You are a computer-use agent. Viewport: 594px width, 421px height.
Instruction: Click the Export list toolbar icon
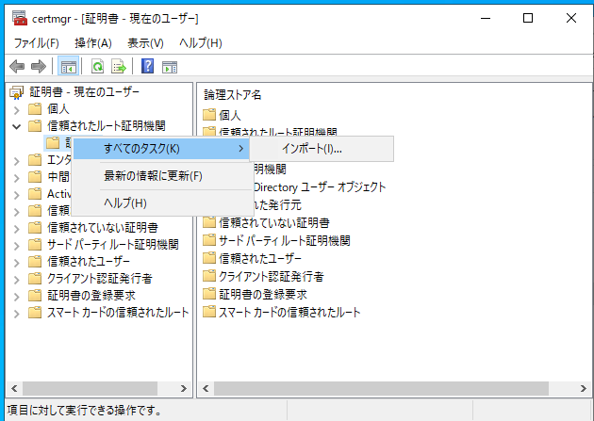pos(119,67)
